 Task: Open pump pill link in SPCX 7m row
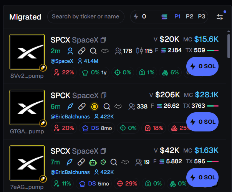coord(81,162)
